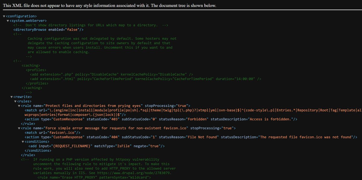Click the 'rule work, you will also need' line
362x180 pixels.
tap(104, 169)
